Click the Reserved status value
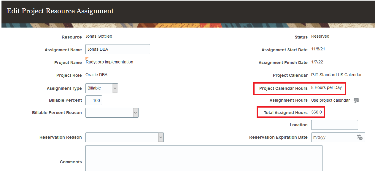Image resolution: width=375 pixels, height=171 pixels. point(320,36)
